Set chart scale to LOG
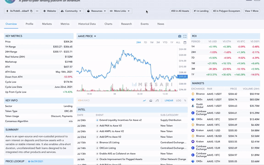 click(179, 101)
